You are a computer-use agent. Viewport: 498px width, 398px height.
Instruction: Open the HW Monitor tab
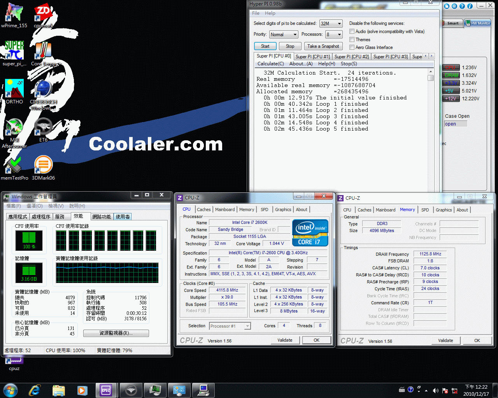coord(478,23)
